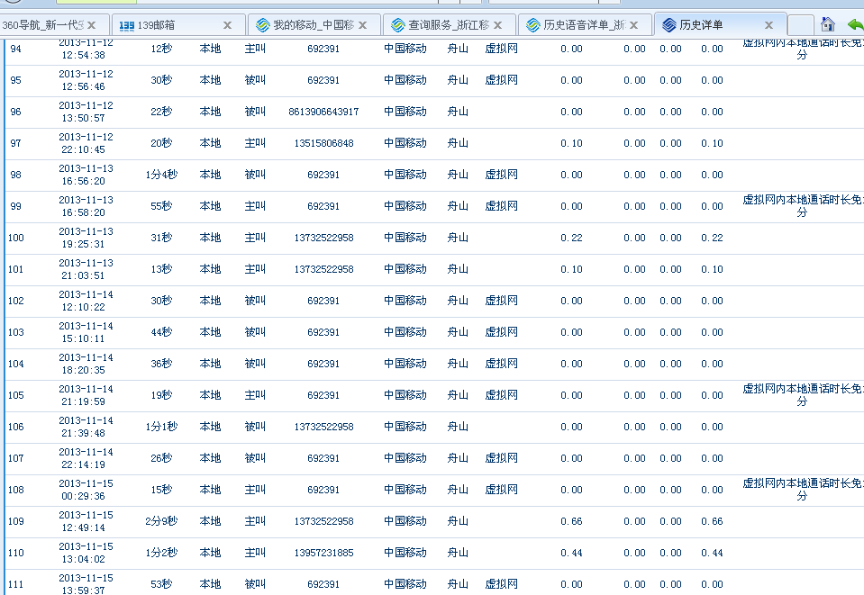
Task: Click the logo icon on 历史语音详单 tab
Action: (x=532, y=25)
